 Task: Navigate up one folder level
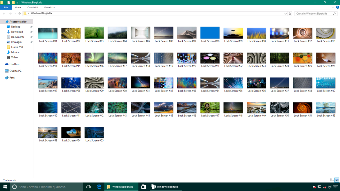point(20,14)
